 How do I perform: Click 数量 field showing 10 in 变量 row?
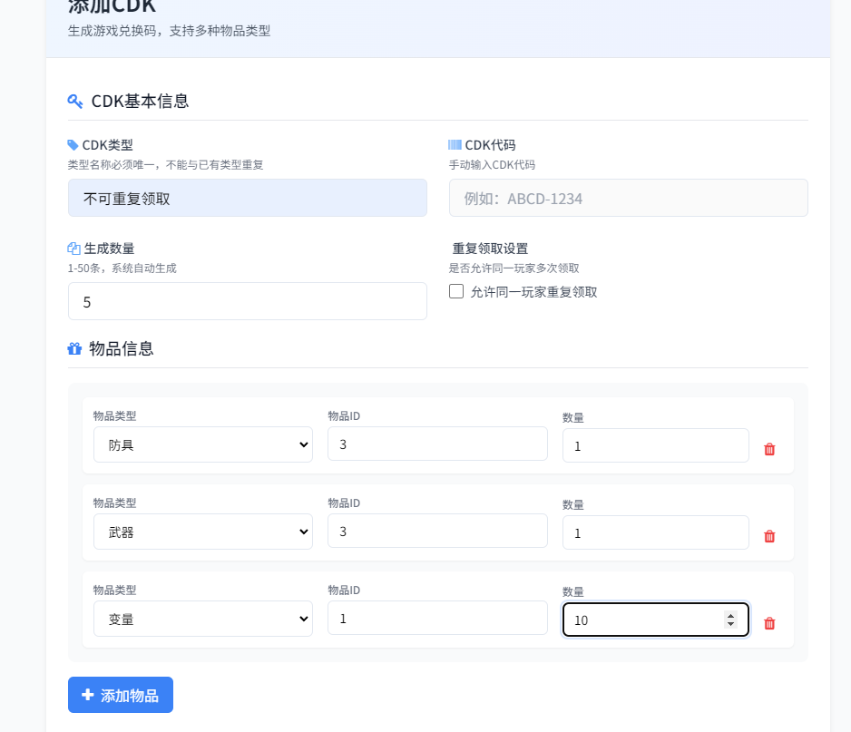tap(656, 620)
